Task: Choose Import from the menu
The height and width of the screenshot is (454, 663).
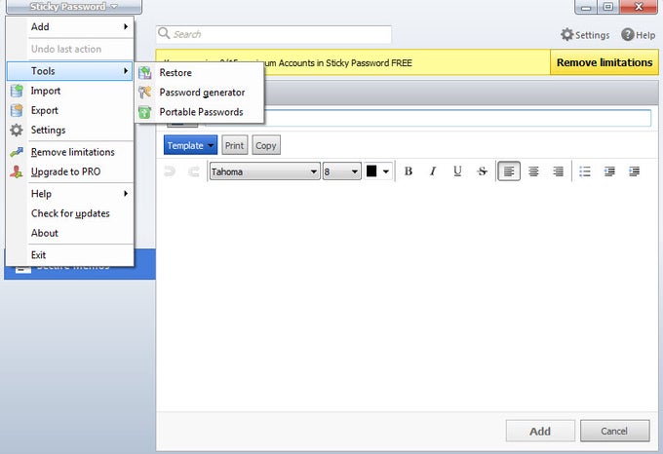Action: 70,91
